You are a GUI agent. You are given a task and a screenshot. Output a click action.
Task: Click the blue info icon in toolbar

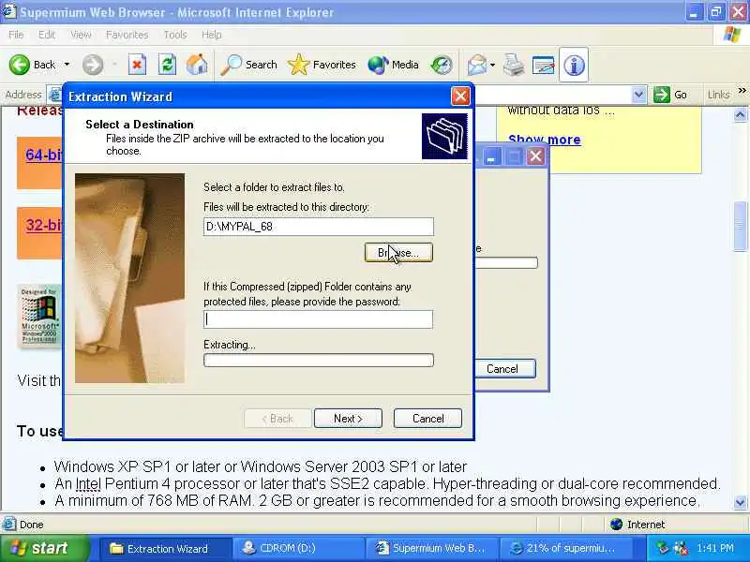point(574,65)
